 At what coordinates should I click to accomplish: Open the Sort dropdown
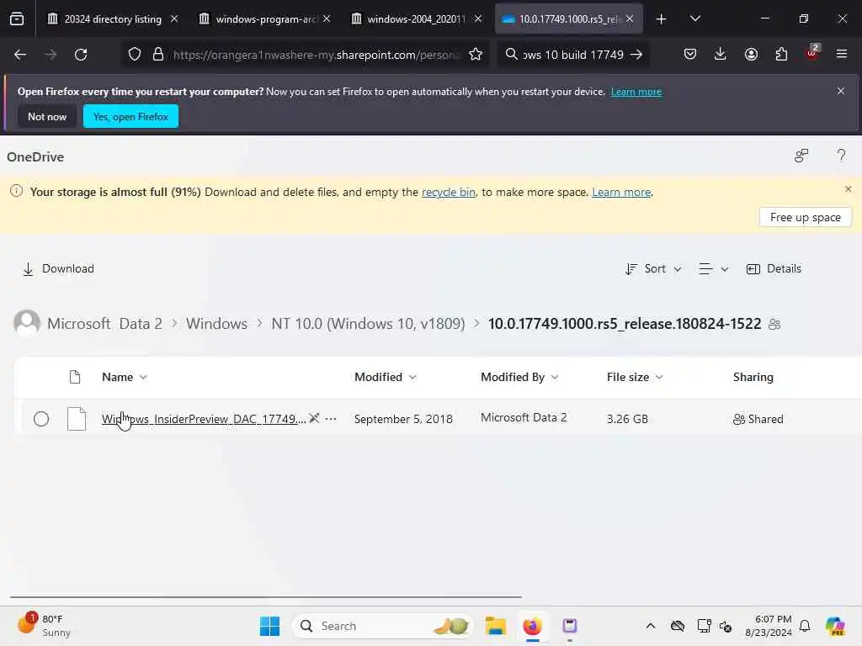pos(653,268)
